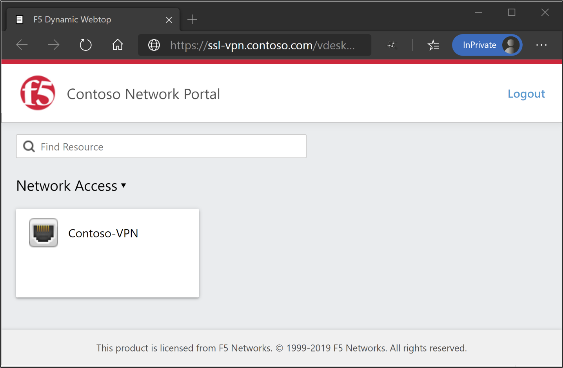This screenshot has width=563, height=368.
Task: Close the F5 Dynamic Webtop tab
Action: [x=169, y=20]
